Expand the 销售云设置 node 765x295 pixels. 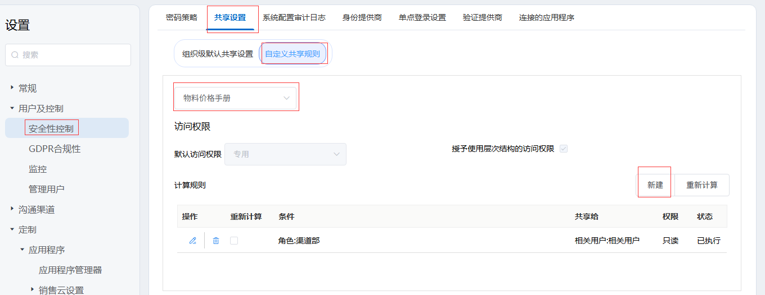click(32, 290)
